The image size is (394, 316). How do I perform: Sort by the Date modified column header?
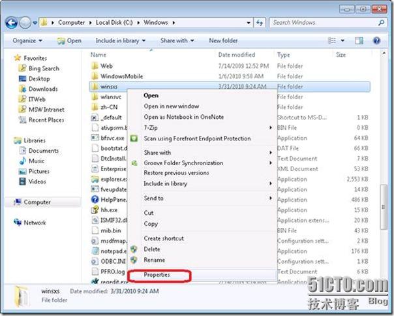tap(236, 55)
